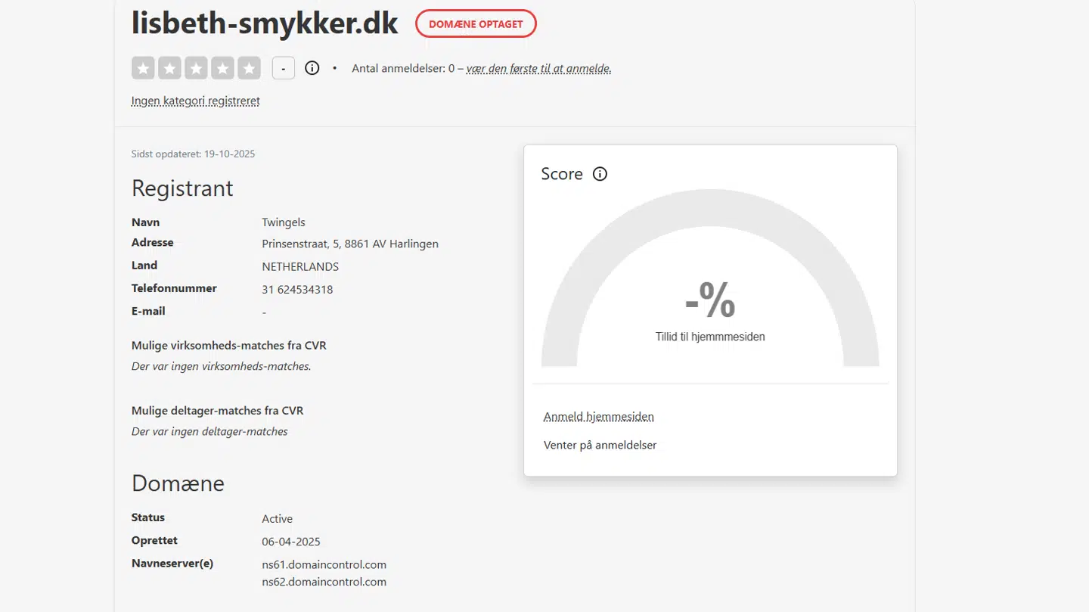Open the info icon next to the stars
The image size is (1089, 612).
coord(312,67)
